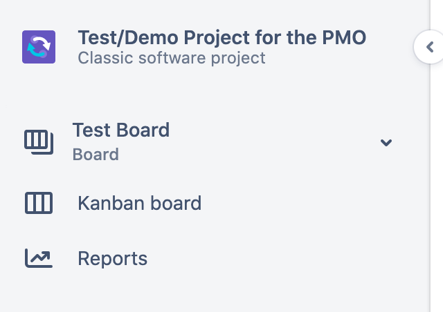Click the cyan arrow inside the project avatar
Screen dimensions: 443x312
tap(35, 50)
